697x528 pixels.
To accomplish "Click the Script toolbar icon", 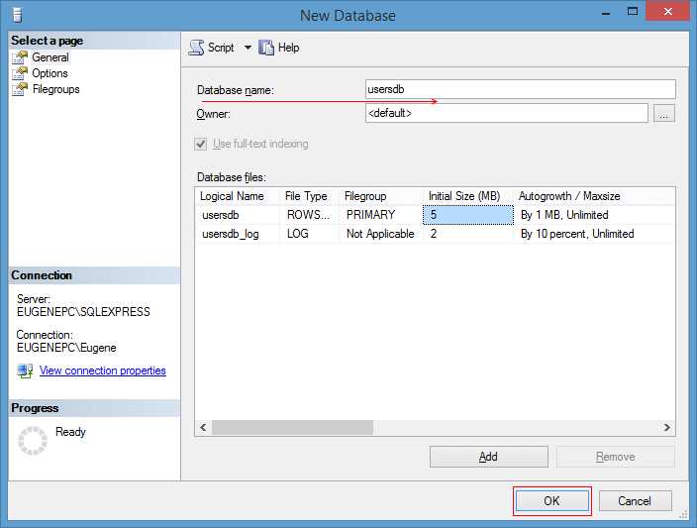I will point(196,48).
